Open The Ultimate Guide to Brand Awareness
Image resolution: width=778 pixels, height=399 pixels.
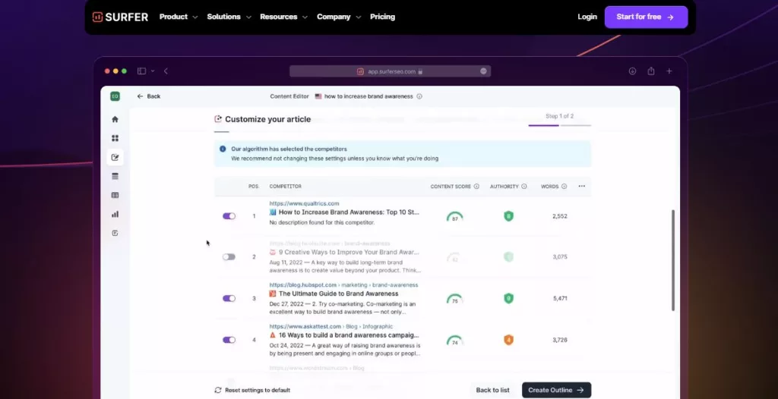pos(338,294)
